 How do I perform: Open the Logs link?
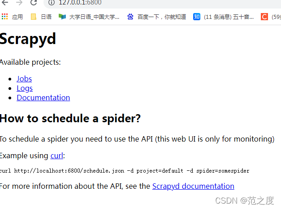coord(25,88)
